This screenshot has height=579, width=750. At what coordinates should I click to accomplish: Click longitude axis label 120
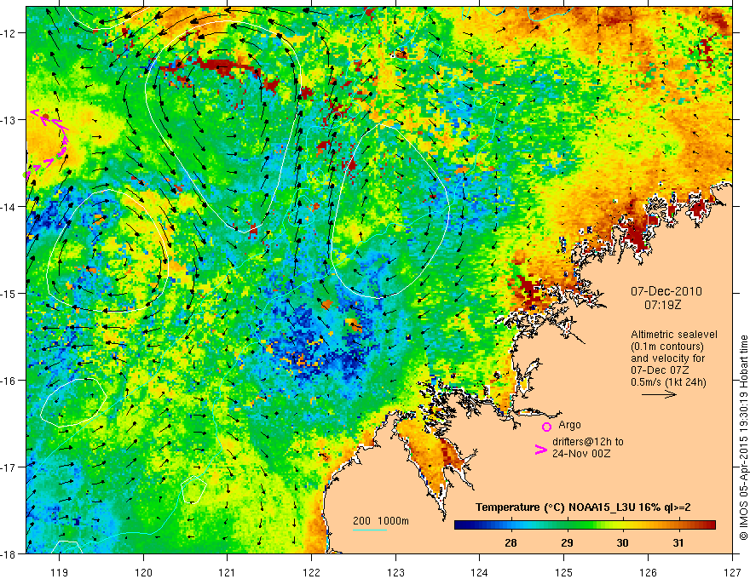pyautogui.click(x=143, y=572)
